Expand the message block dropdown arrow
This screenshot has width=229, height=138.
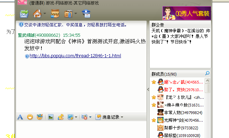pos(90,117)
